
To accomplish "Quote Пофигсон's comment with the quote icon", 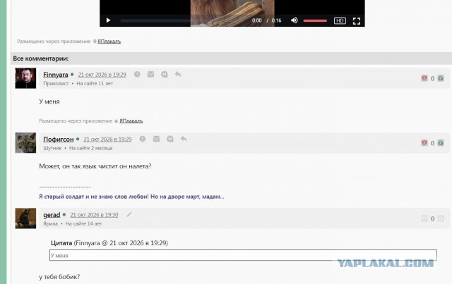I will pyautogui.click(x=170, y=139).
